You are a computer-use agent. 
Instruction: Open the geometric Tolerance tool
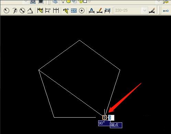[x=74, y=11]
